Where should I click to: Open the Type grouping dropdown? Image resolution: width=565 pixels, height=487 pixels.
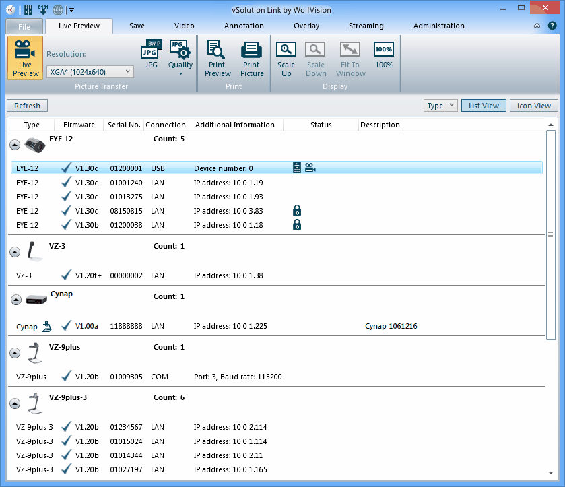pyautogui.click(x=440, y=106)
